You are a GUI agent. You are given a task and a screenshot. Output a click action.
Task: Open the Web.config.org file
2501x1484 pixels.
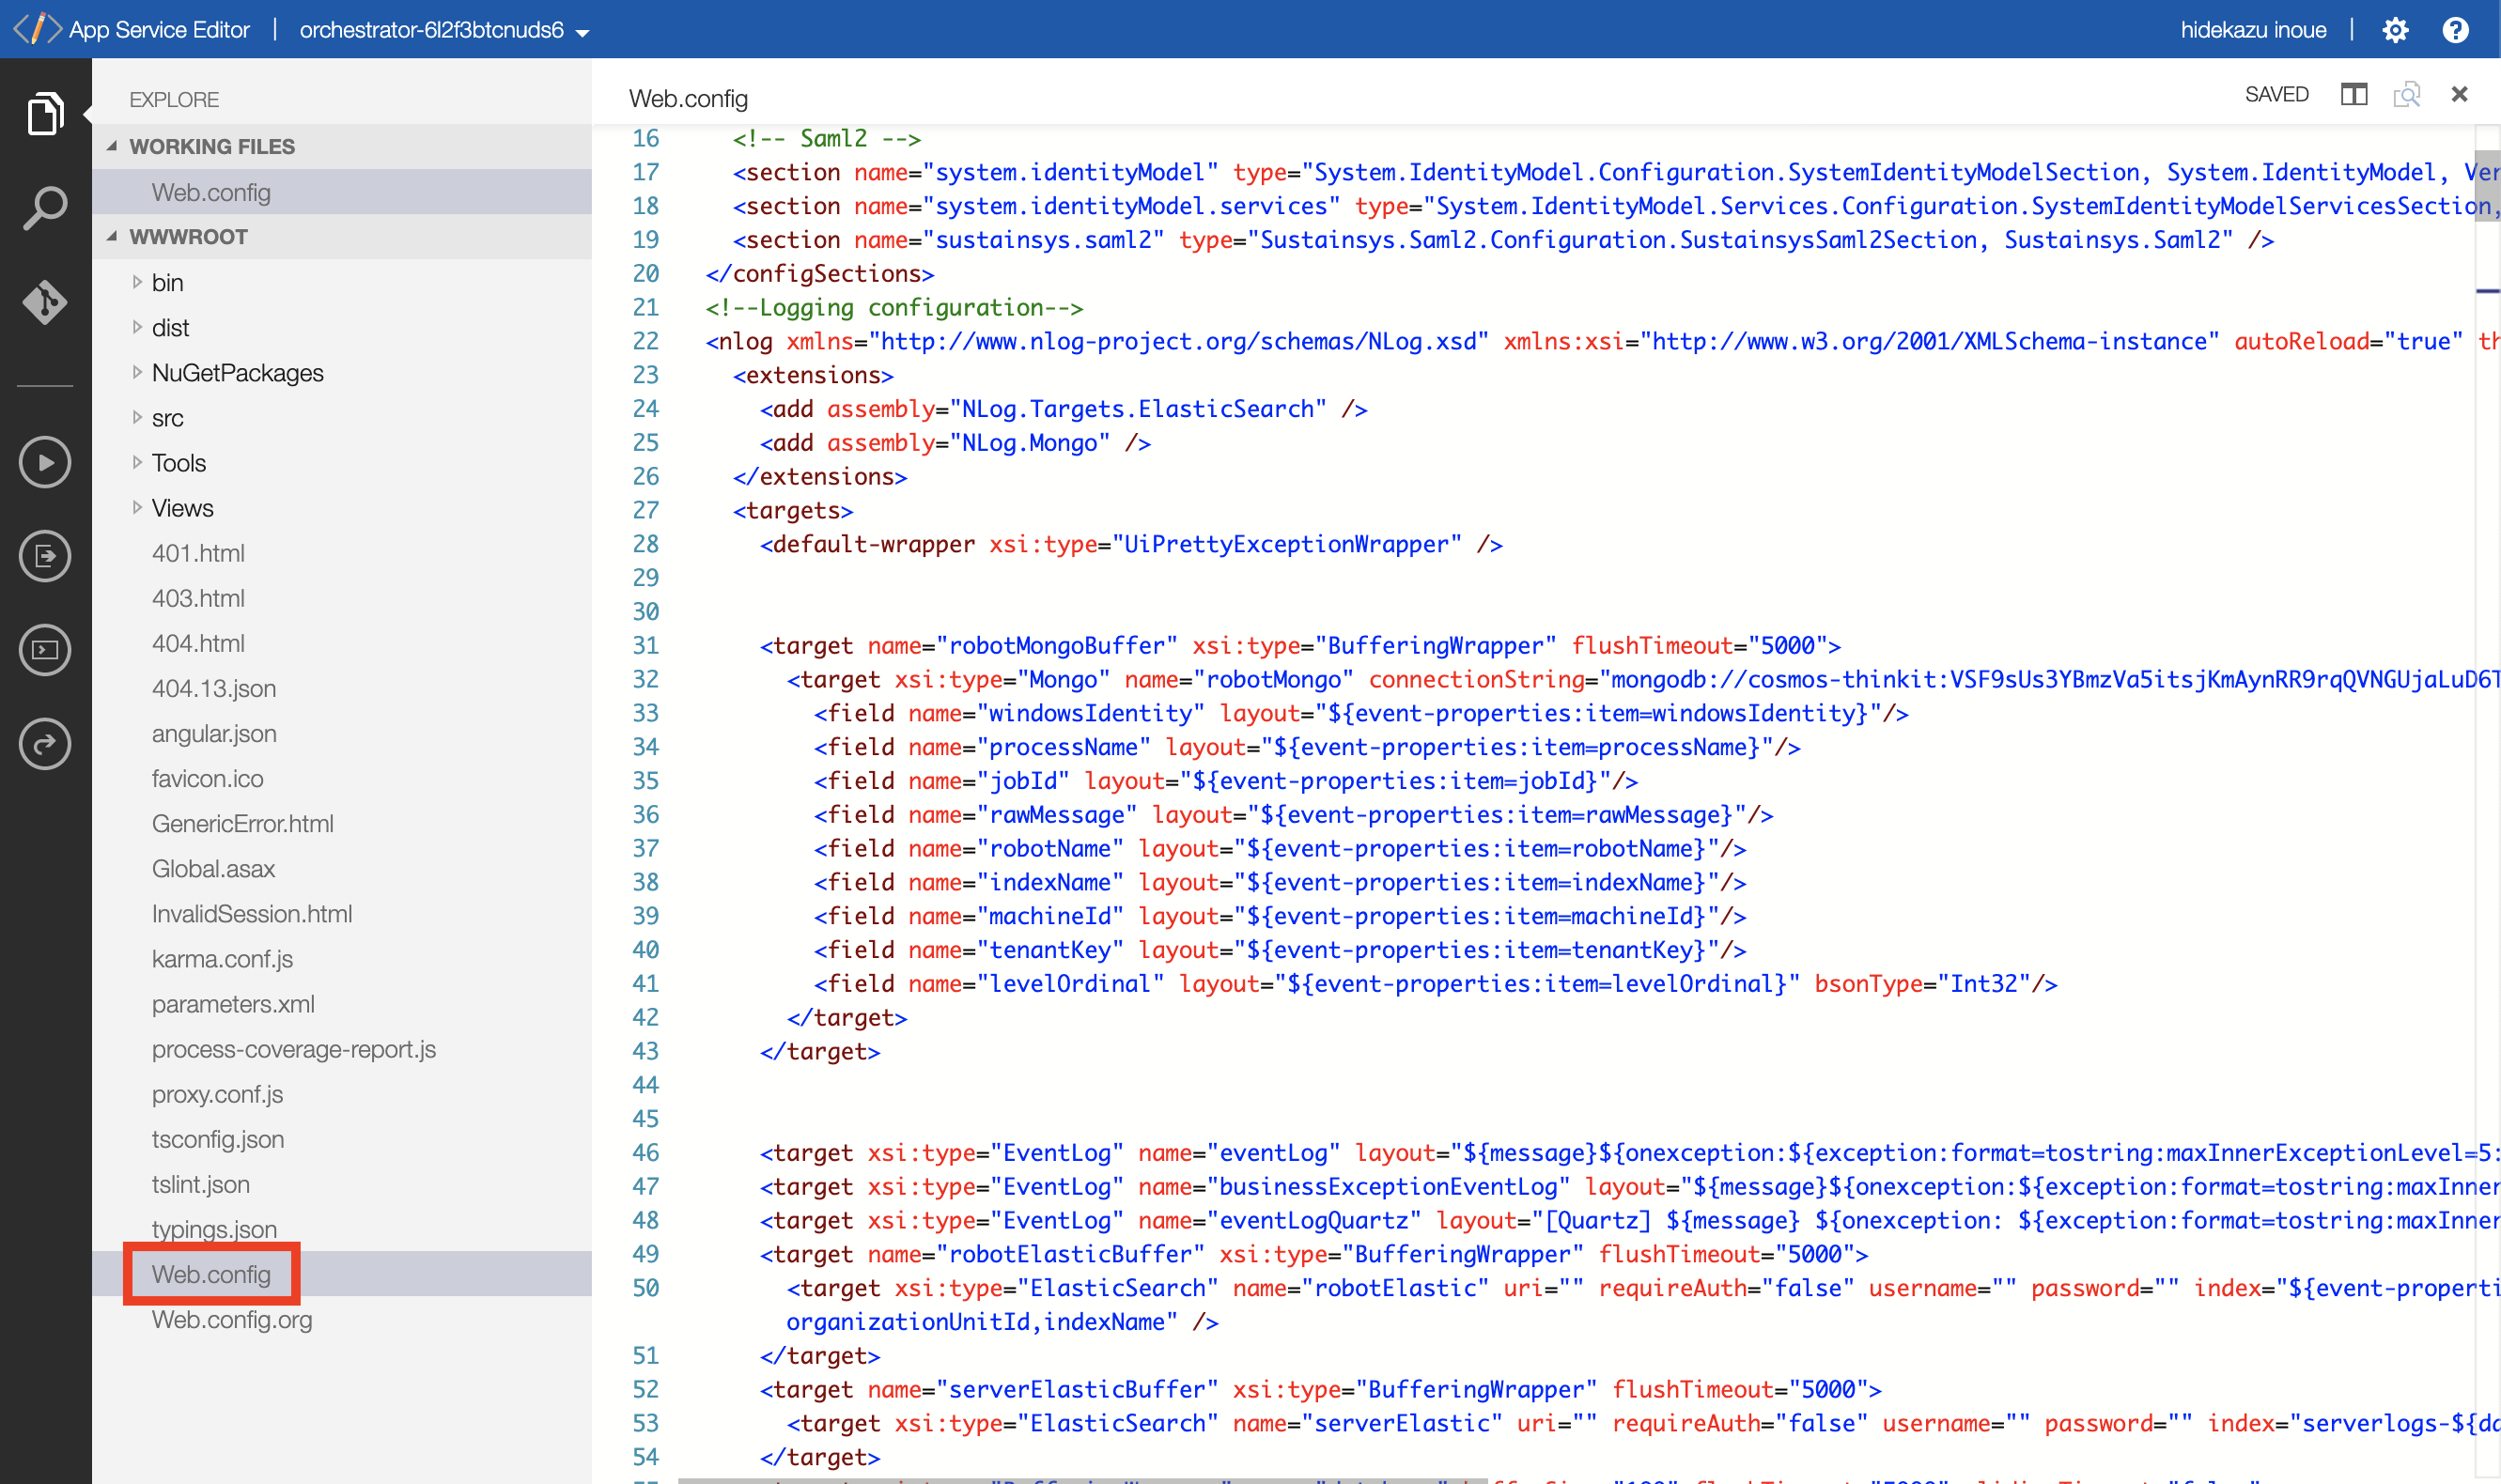tap(232, 1319)
